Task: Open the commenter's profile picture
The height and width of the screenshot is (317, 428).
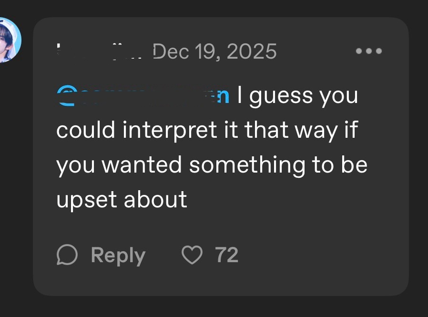Action: [10, 40]
